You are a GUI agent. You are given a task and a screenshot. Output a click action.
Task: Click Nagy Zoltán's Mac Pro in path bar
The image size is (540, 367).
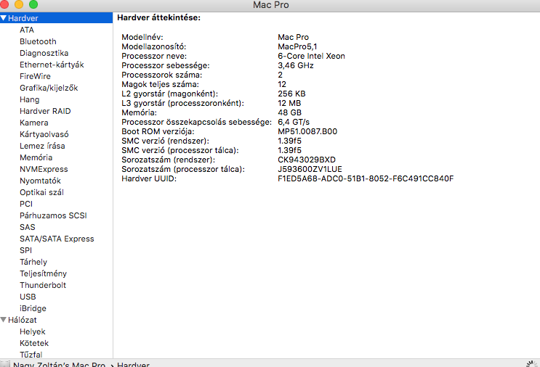point(60,364)
